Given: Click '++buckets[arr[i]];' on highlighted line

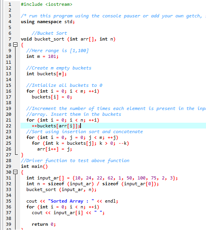Looking at the screenshot, I should 56,126.
